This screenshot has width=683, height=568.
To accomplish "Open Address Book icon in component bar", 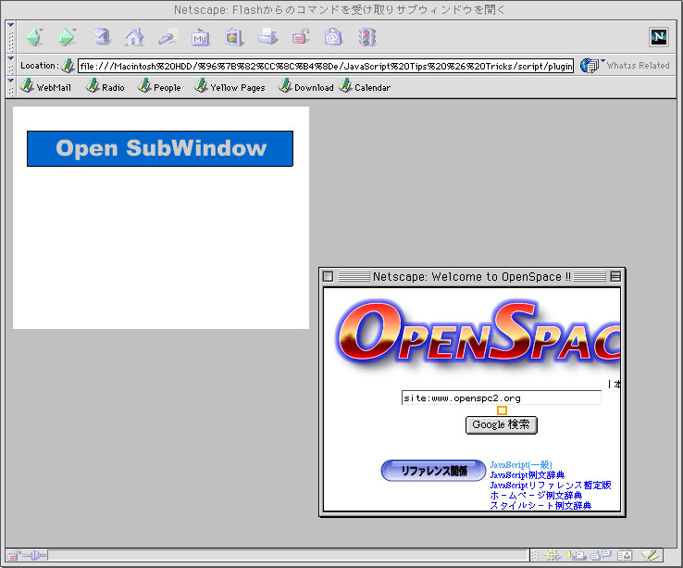I will pos(625,555).
